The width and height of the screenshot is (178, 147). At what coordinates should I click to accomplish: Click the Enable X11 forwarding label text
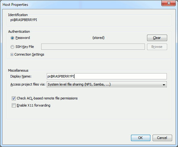(33, 105)
